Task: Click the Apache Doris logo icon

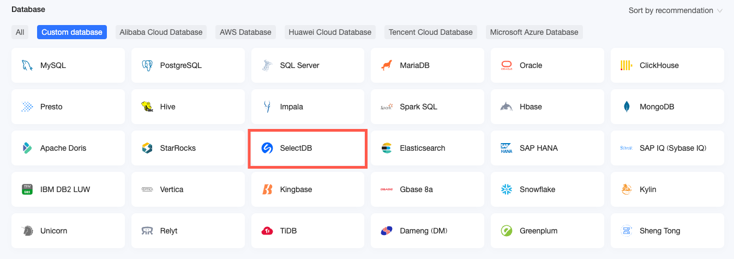Action: pos(27,148)
